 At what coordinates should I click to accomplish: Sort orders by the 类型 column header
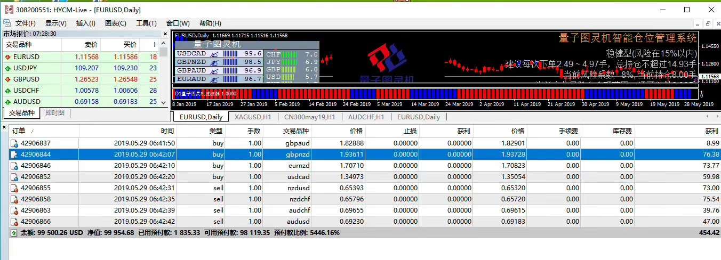tap(202, 131)
